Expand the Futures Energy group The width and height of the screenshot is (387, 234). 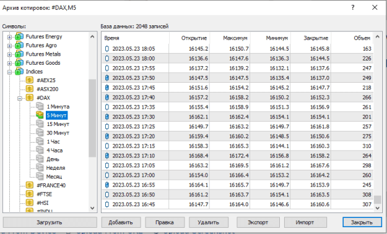tap(9, 37)
